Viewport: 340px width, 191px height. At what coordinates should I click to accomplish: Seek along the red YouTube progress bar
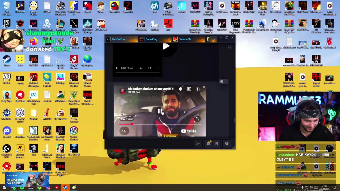[x=160, y=124]
